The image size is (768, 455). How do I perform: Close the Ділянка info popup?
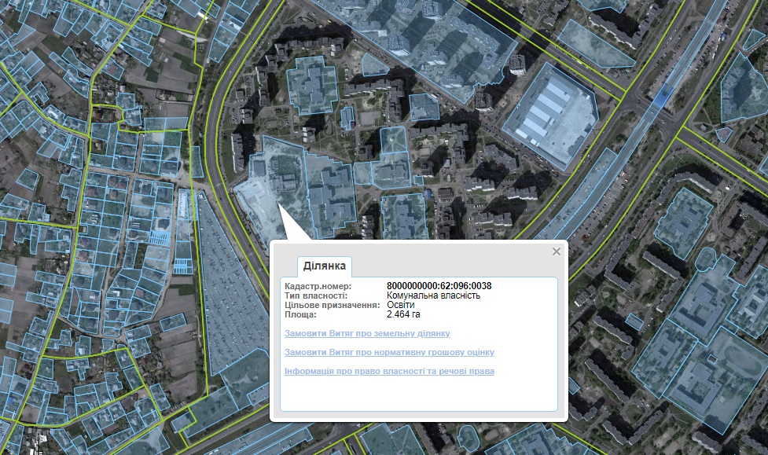[x=557, y=251]
